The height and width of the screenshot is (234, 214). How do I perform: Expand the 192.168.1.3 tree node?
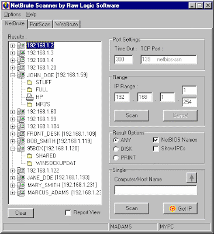pos(13,53)
